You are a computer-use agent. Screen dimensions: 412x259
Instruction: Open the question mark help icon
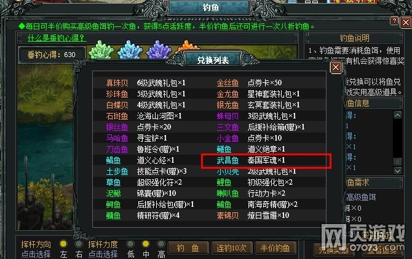click(x=394, y=21)
